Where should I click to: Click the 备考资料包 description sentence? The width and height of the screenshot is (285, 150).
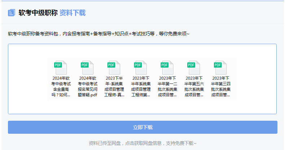[98, 34]
